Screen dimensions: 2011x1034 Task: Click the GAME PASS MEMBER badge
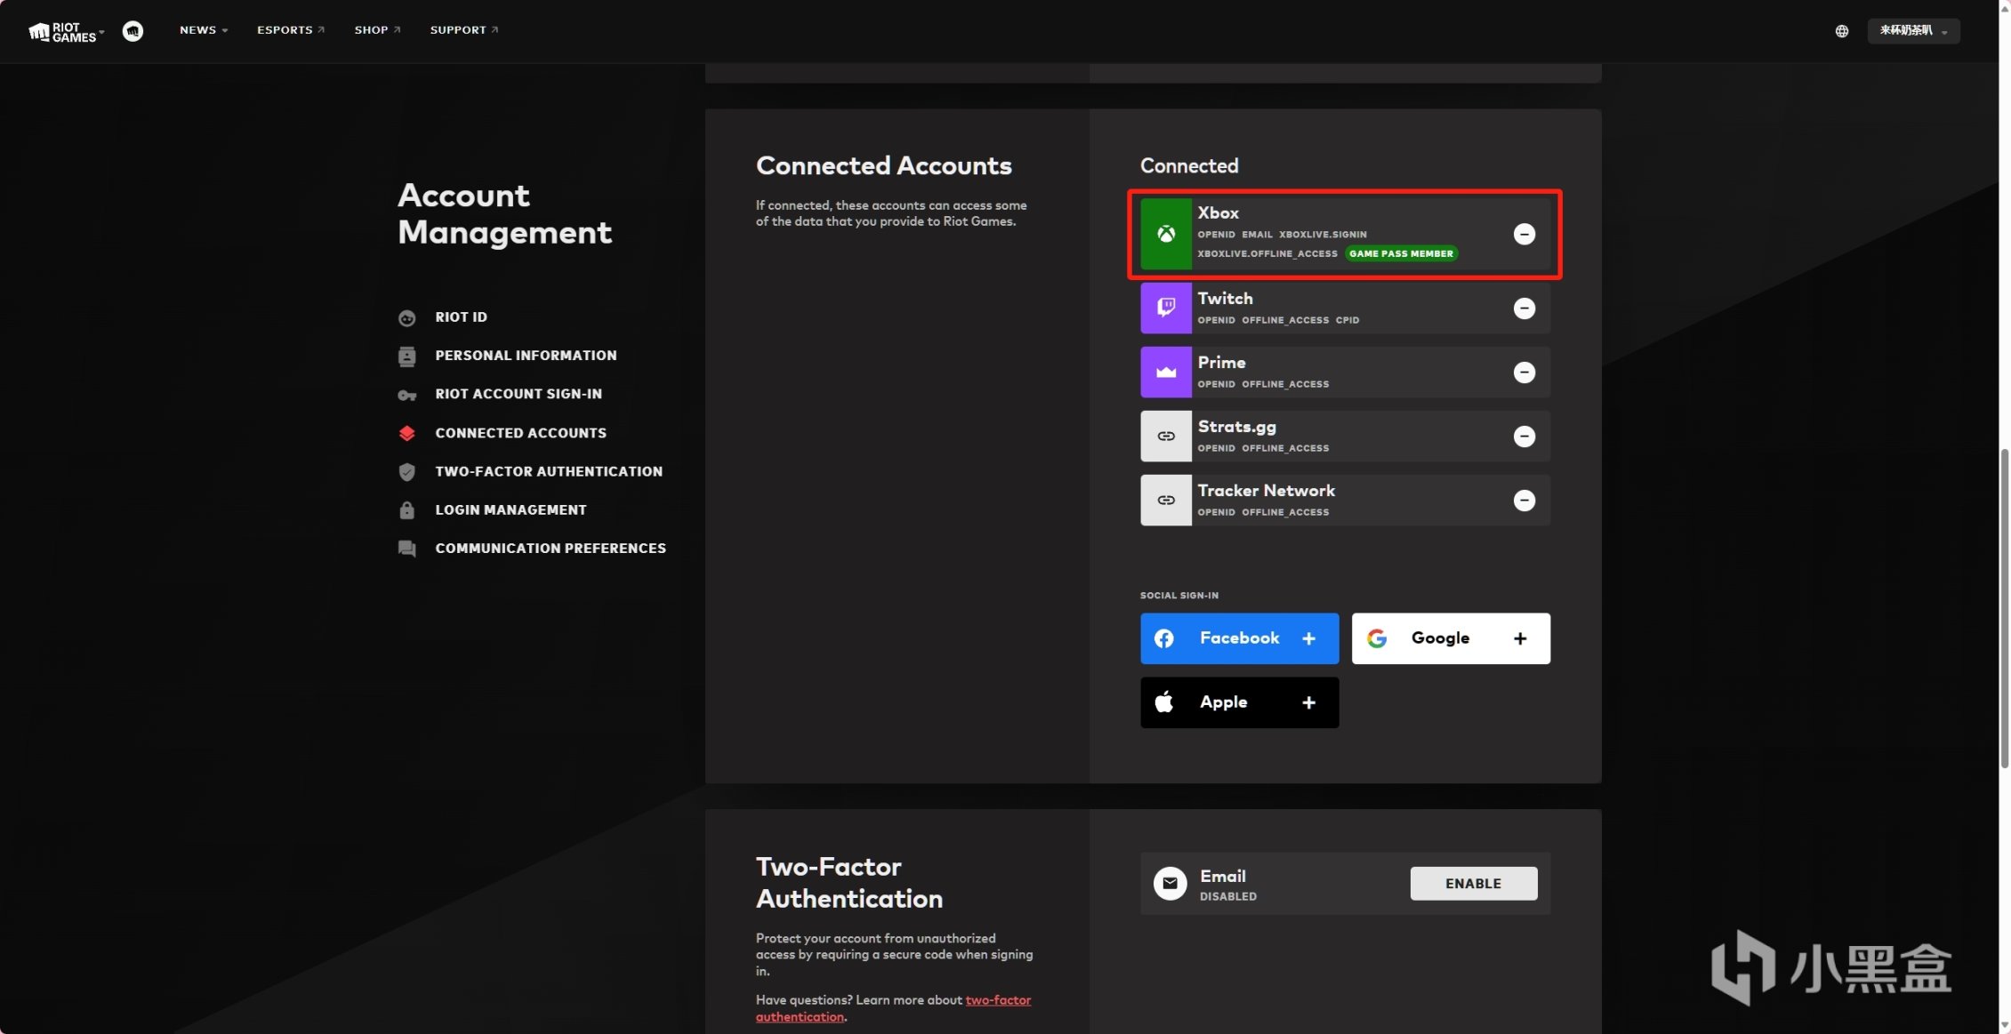[x=1401, y=254]
